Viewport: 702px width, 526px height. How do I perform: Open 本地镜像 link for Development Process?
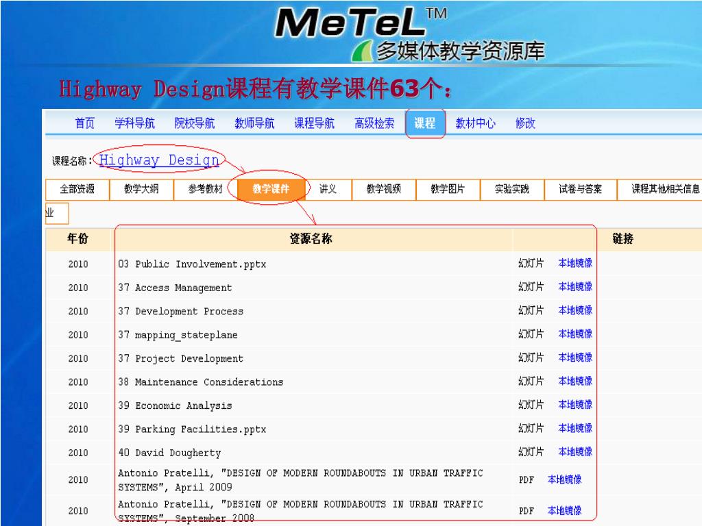[575, 310]
